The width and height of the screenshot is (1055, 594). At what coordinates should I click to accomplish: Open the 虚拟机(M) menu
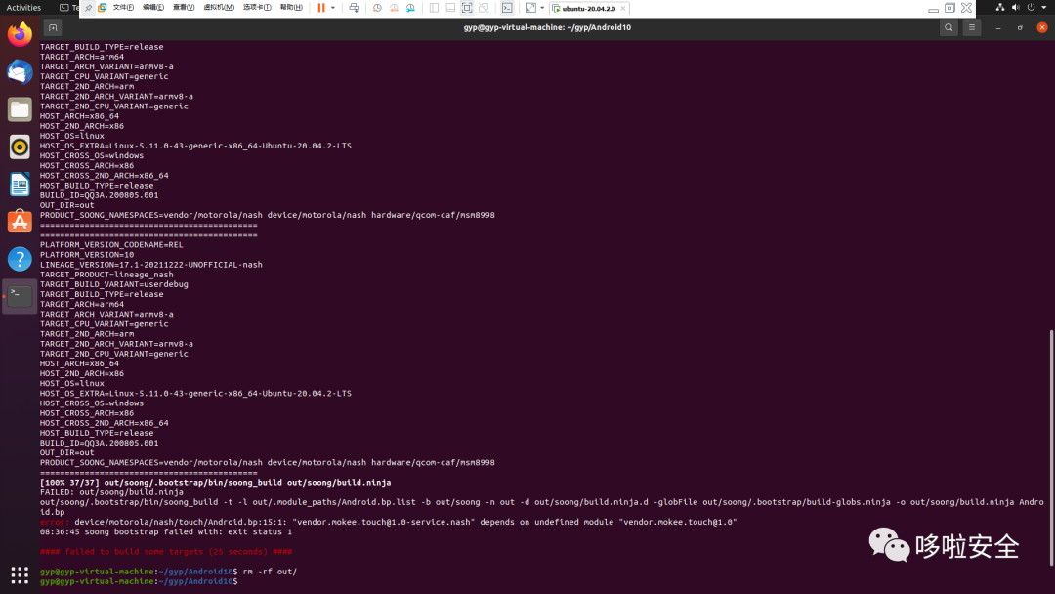[x=219, y=8]
